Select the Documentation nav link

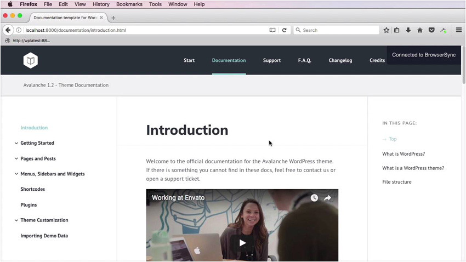[x=229, y=60]
